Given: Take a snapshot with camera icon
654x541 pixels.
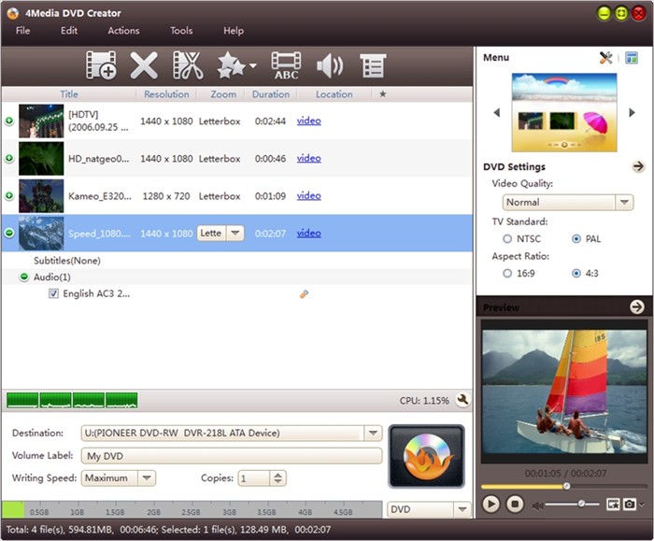Looking at the screenshot, I should pyautogui.click(x=631, y=505).
